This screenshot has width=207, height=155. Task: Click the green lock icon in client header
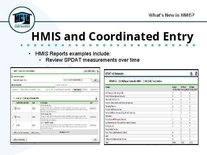[98, 71]
